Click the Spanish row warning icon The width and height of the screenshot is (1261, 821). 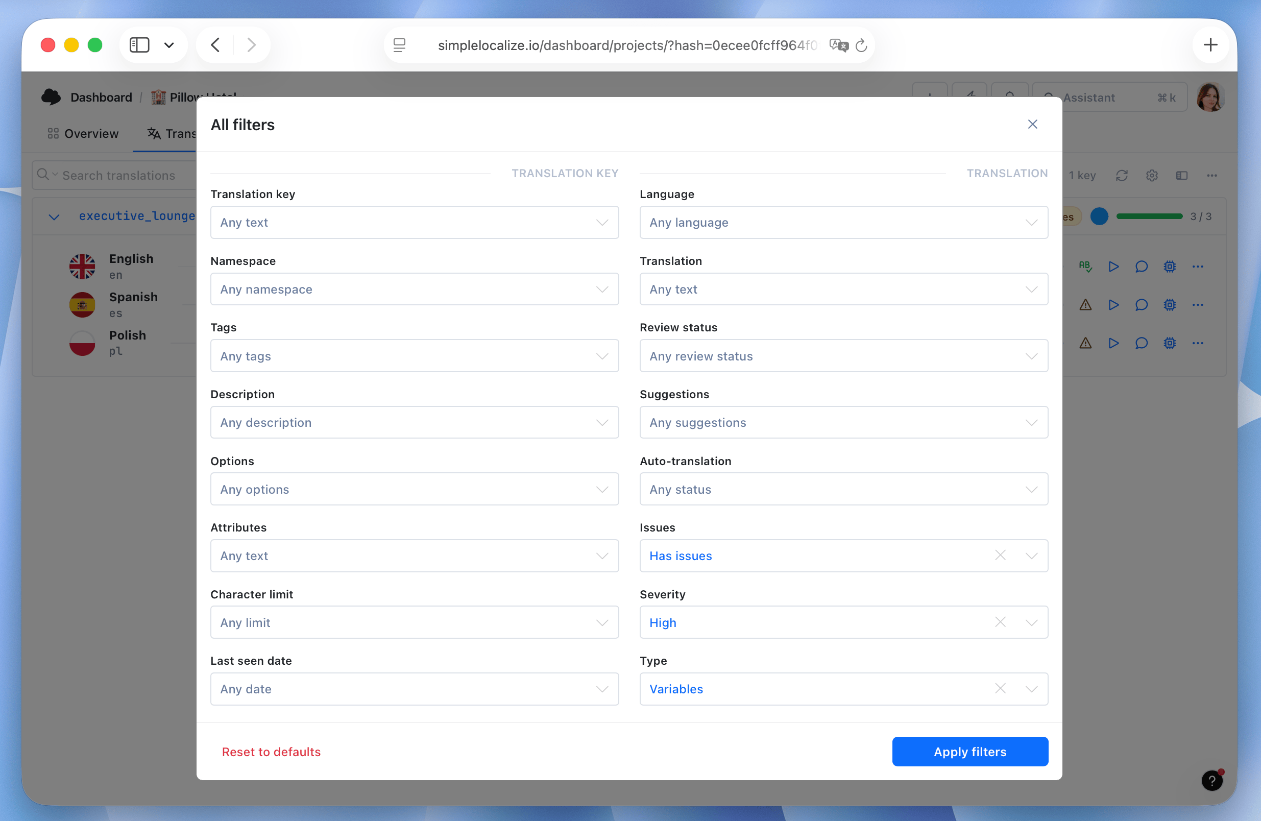point(1085,305)
